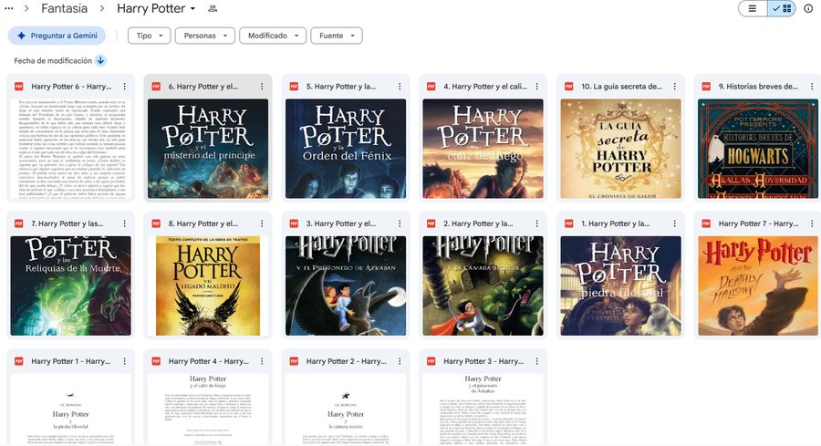Click file name 'Harry Potter 7 - Harry...'
821x446 pixels.
(758, 223)
